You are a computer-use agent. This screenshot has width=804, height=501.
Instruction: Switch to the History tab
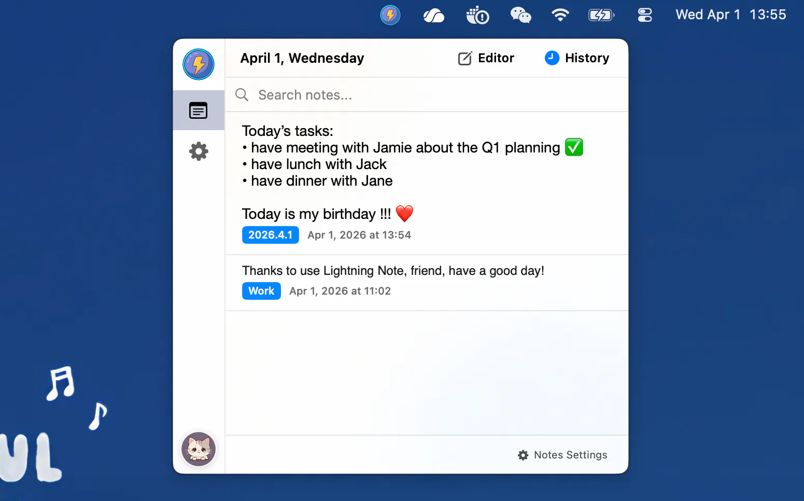[x=577, y=58]
